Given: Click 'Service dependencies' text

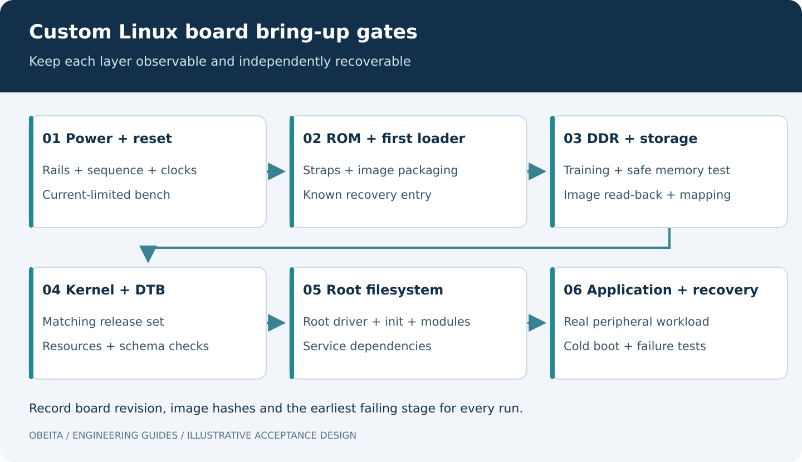Looking at the screenshot, I should [367, 346].
